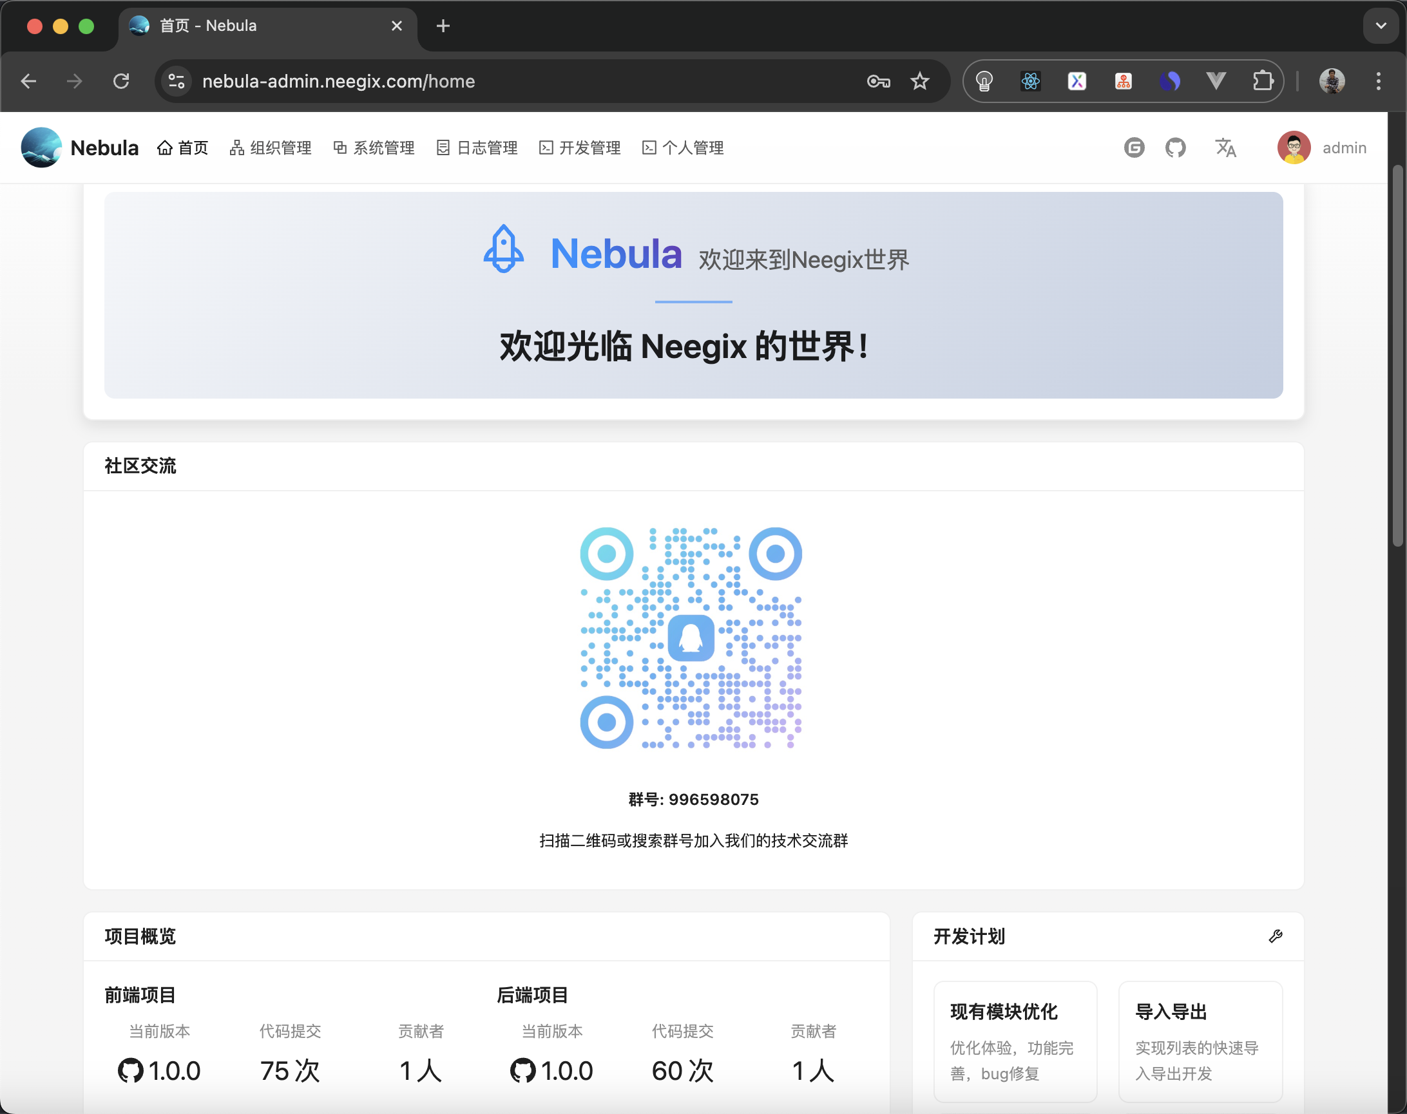The height and width of the screenshot is (1114, 1407).
Task: Open the React DevTools extension icon
Action: coord(1031,81)
